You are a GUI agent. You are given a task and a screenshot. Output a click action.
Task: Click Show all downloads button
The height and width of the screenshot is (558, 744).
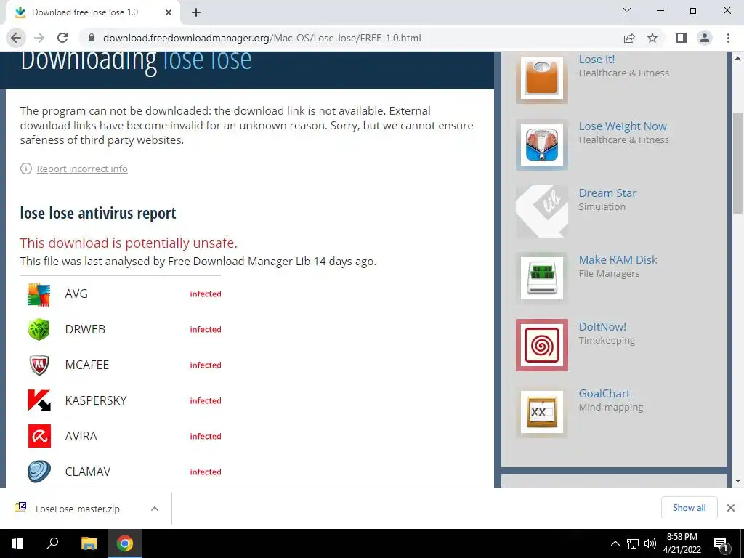click(689, 508)
